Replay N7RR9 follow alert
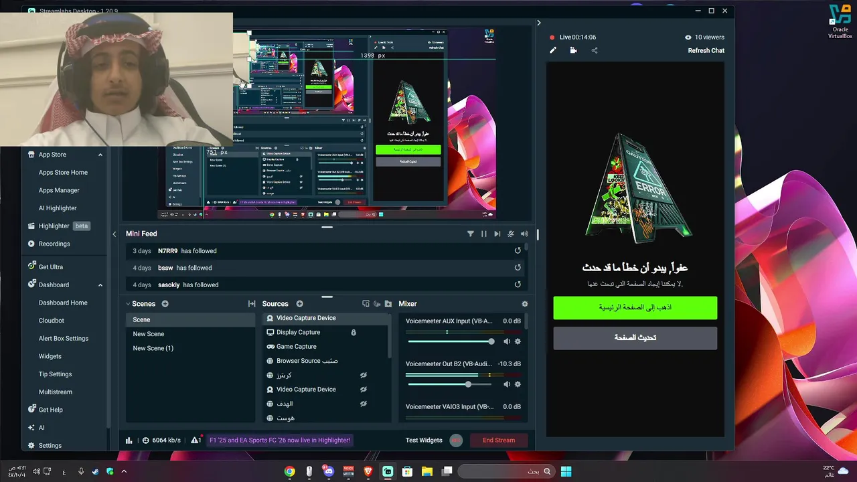The image size is (857, 482). click(518, 250)
